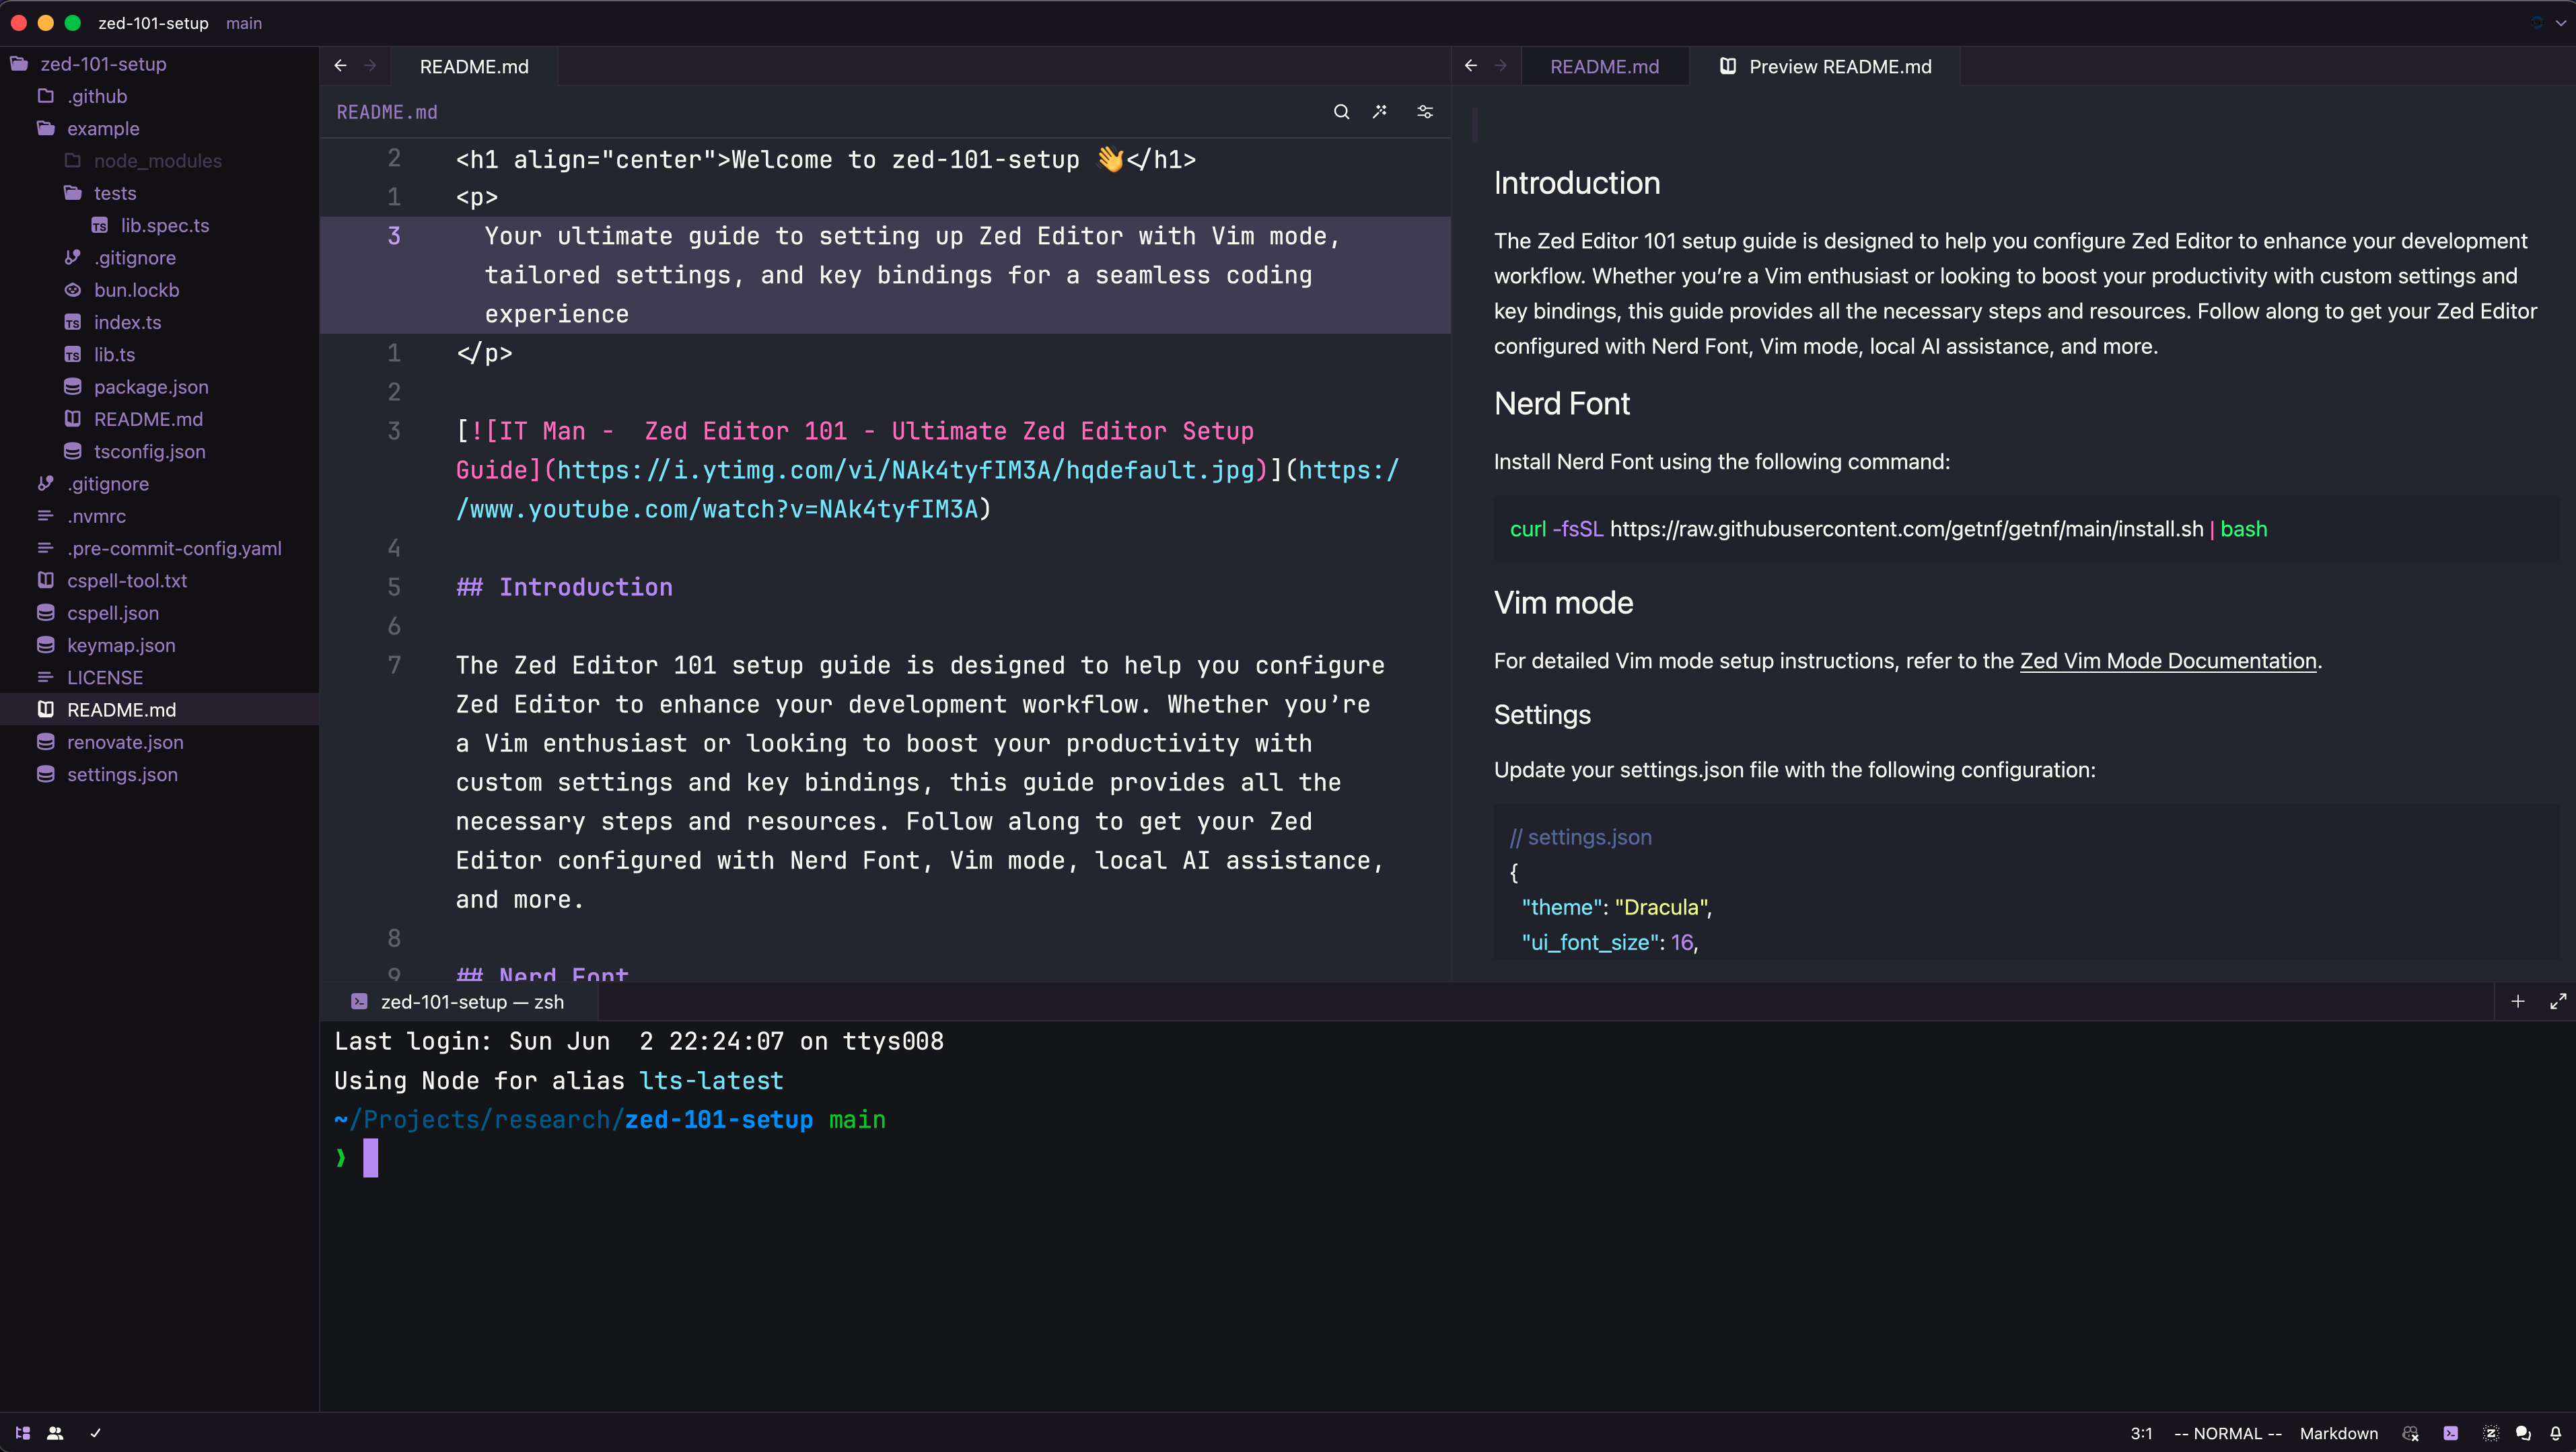
Task: Toggle the project panel icon in status bar
Action: [x=23, y=1433]
